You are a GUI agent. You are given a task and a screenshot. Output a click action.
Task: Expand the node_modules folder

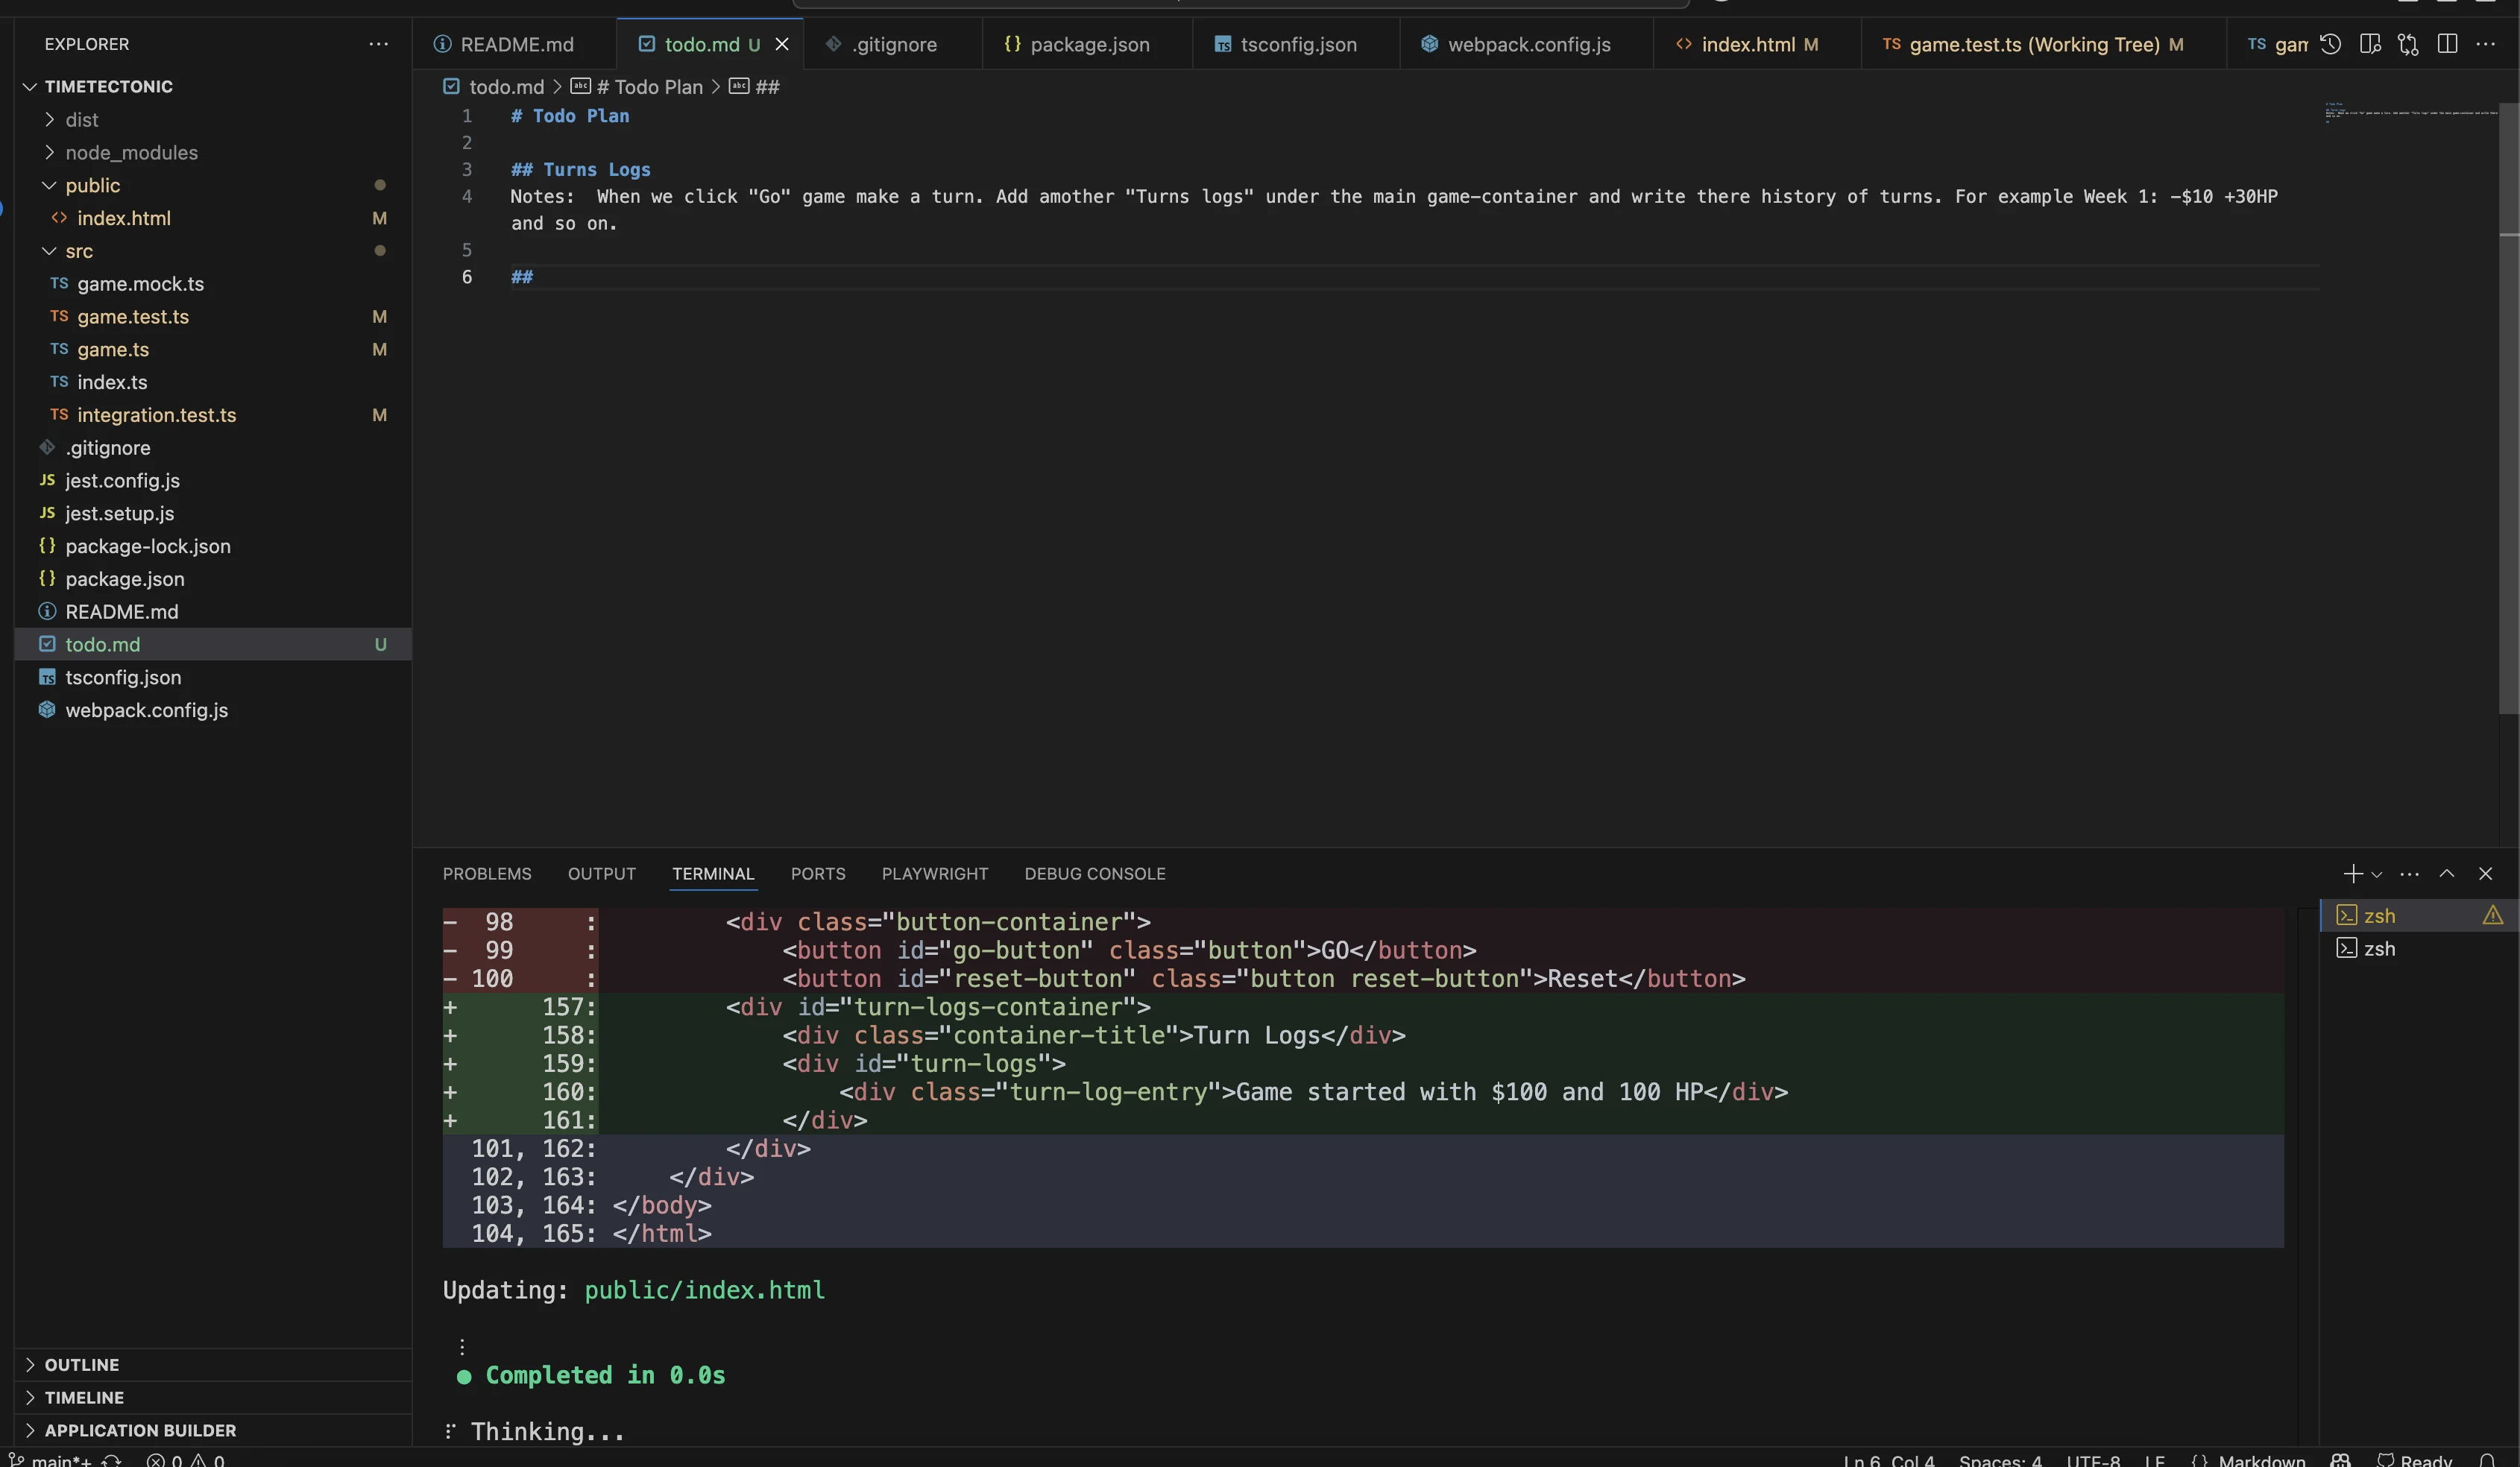131,152
